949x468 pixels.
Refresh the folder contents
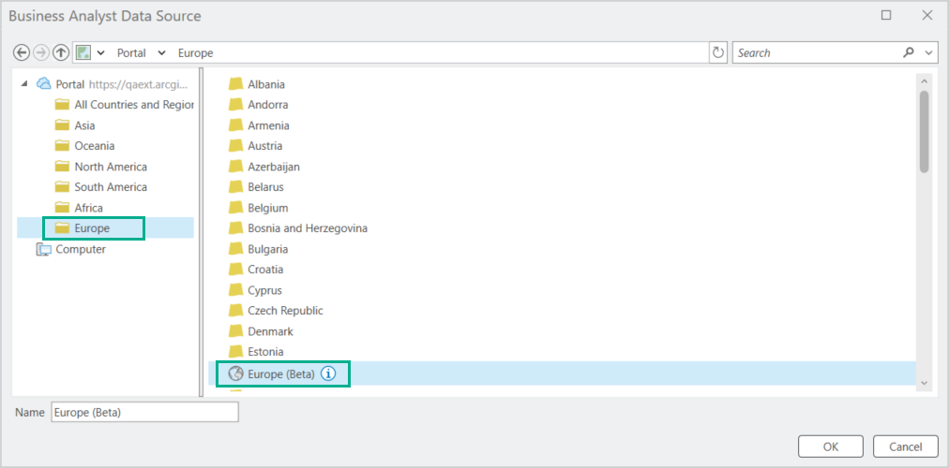717,52
